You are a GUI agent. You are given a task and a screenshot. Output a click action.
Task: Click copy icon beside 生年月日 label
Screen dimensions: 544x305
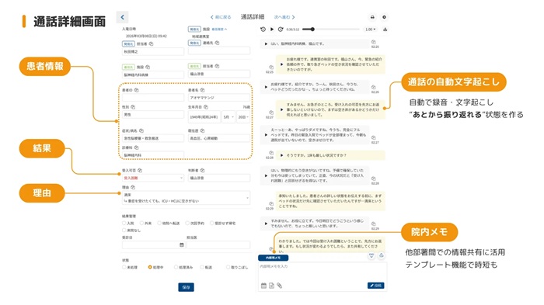pyautogui.click(x=206, y=107)
